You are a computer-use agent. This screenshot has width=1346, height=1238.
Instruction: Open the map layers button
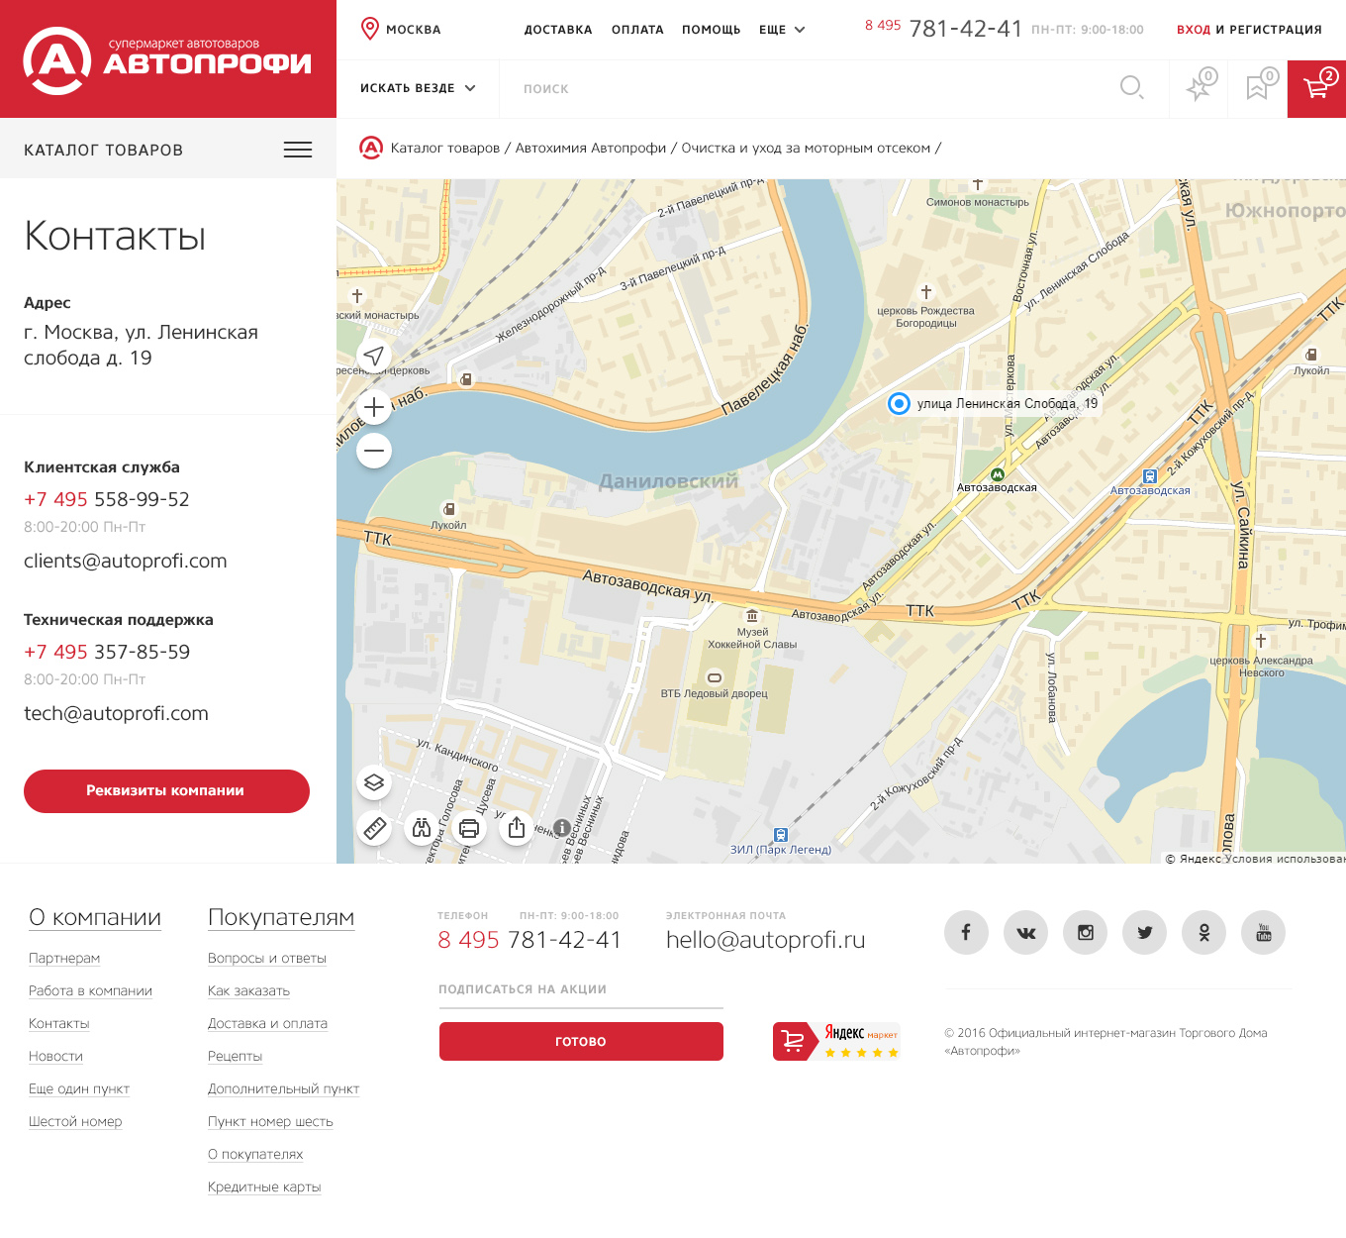pyautogui.click(x=374, y=782)
